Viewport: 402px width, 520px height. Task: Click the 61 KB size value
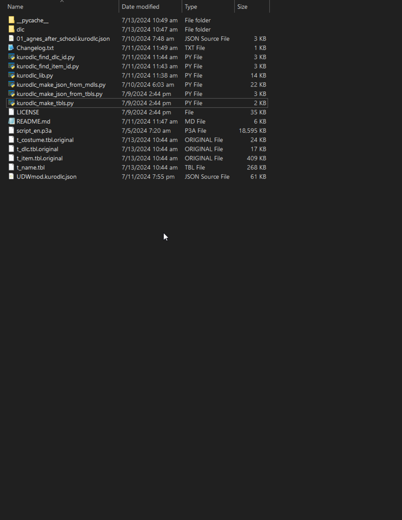(x=259, y=177)
